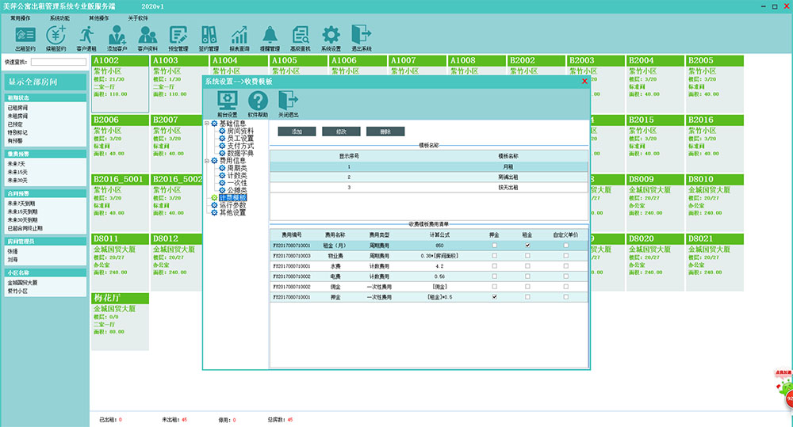This screenshot has width=793, height=427.
Task: Collapse the 基础信息 tree node
Action: coord(207,124)
